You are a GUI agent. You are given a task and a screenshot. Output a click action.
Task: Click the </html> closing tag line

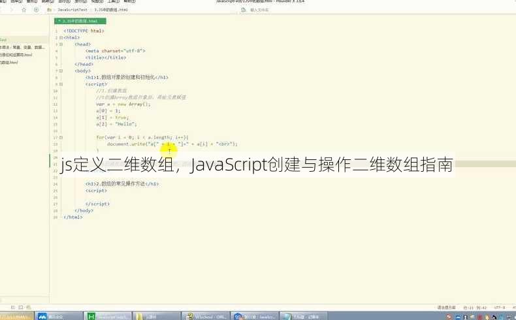pos(73,217)
